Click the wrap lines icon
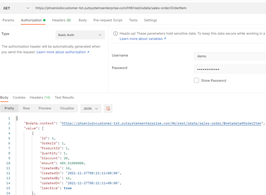Viewport: 266px width, 195px height. (108, 108)
